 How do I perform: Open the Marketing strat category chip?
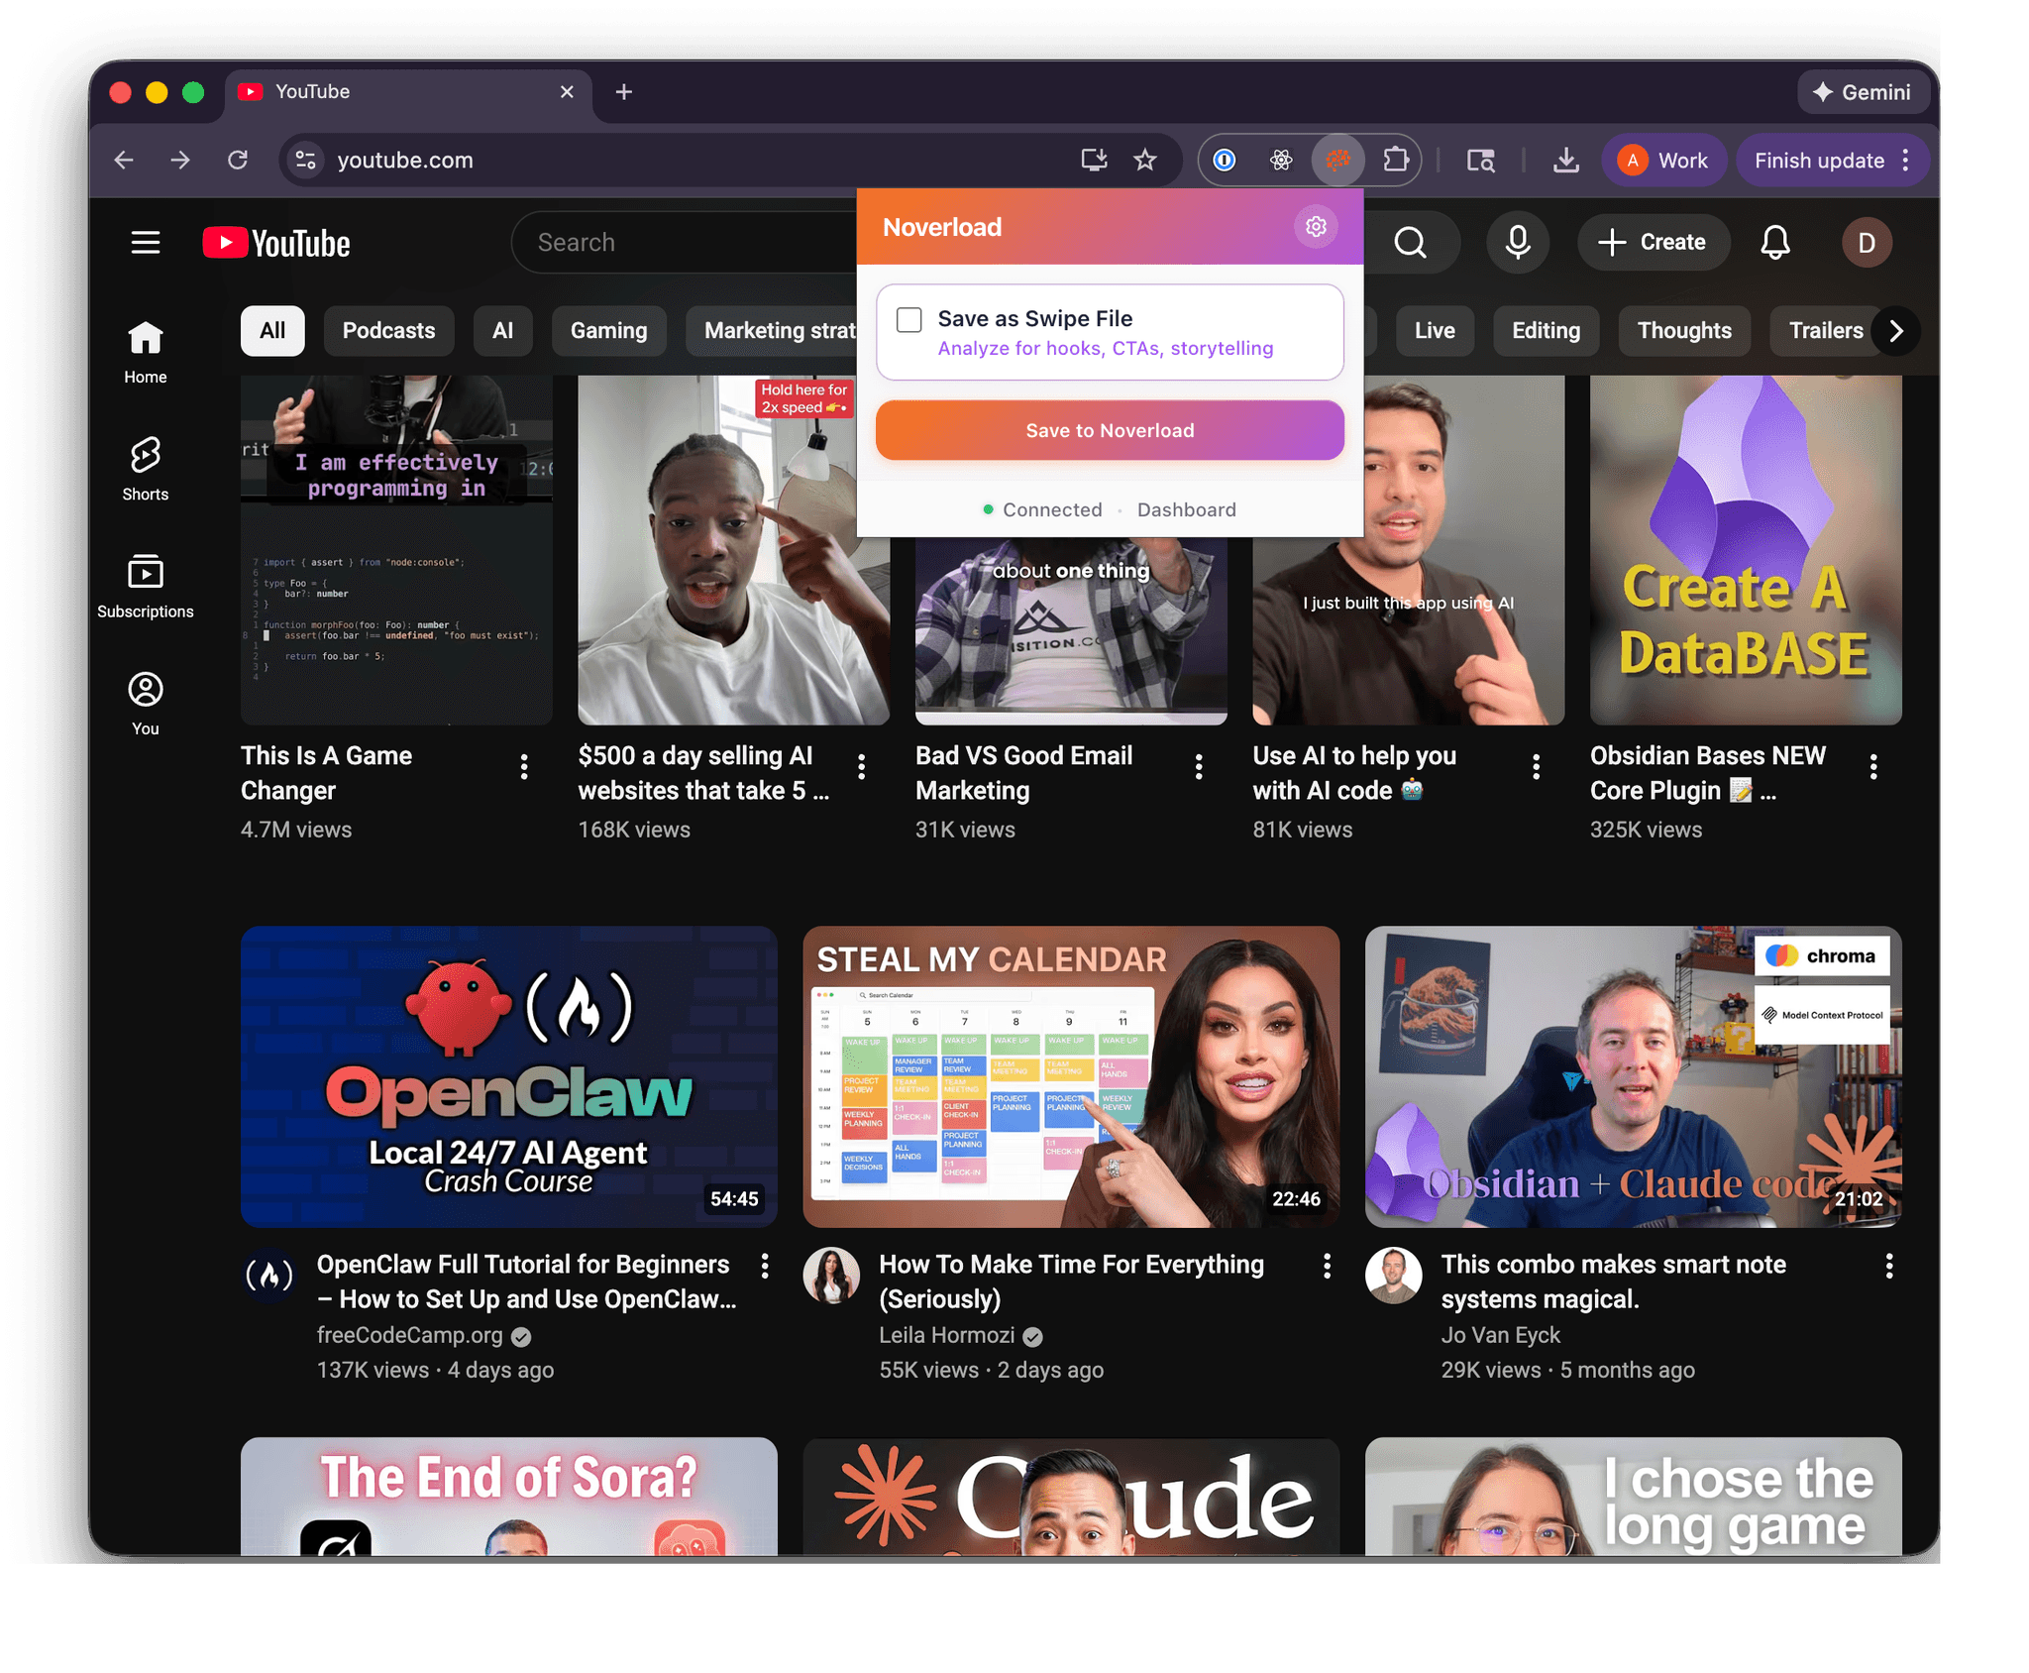tap(772, 331)
